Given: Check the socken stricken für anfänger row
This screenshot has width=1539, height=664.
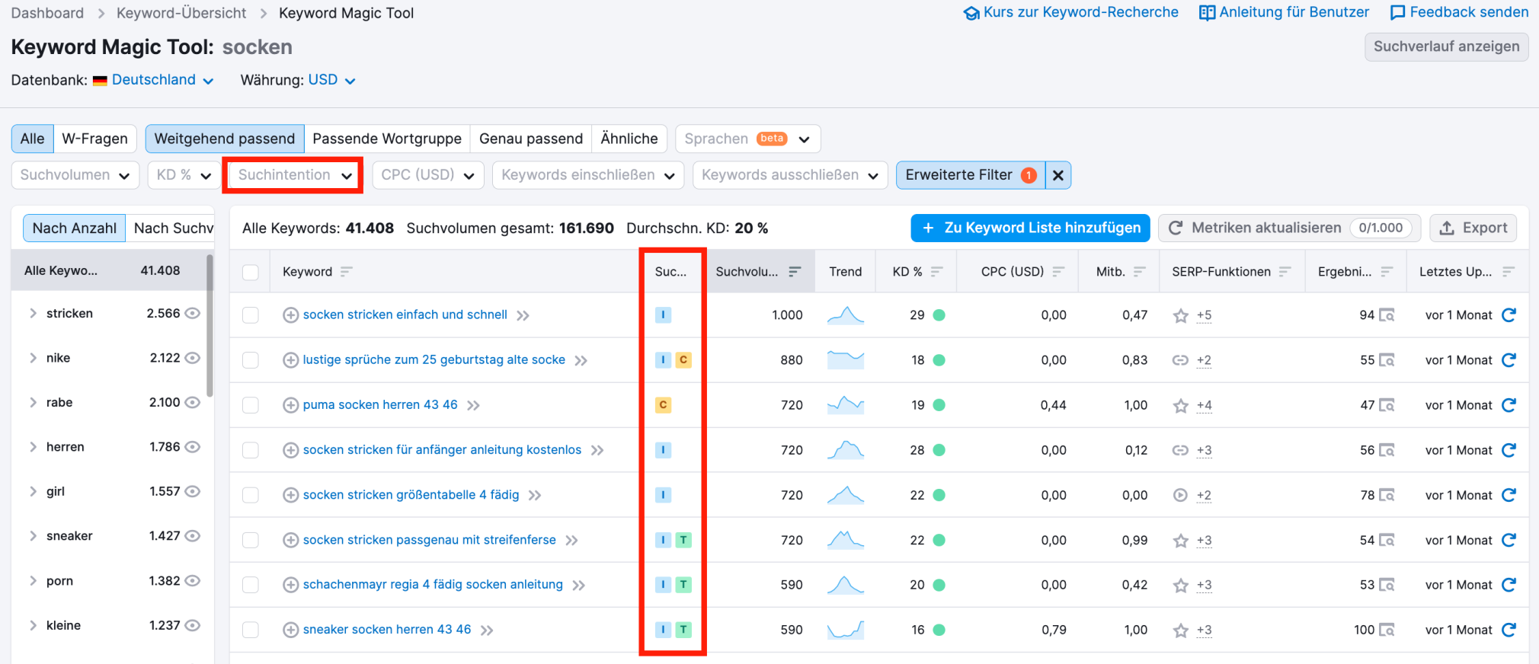Looking at the screenshot, I should tap(251, 450).
